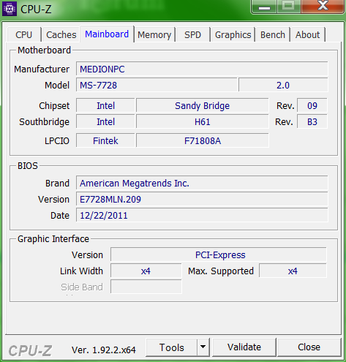Click the model revision 2.0 field
The image size is (346, 362).
tap(283, 85)
